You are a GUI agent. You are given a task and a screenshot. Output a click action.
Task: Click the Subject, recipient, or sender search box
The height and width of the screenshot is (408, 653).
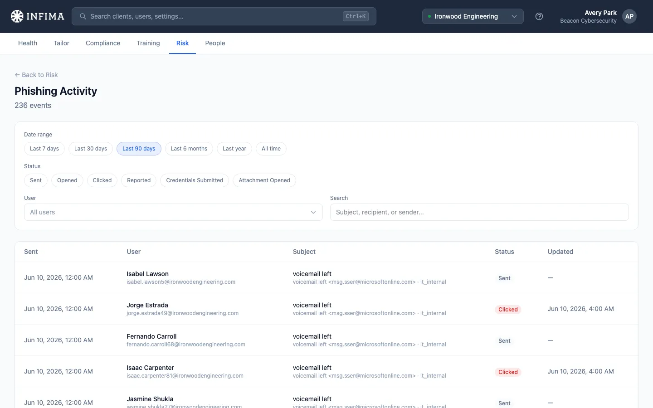pyautogui.click(x=479, y=212)
